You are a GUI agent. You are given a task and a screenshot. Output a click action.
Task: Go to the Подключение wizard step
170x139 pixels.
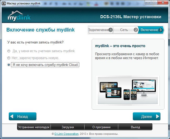98,30
